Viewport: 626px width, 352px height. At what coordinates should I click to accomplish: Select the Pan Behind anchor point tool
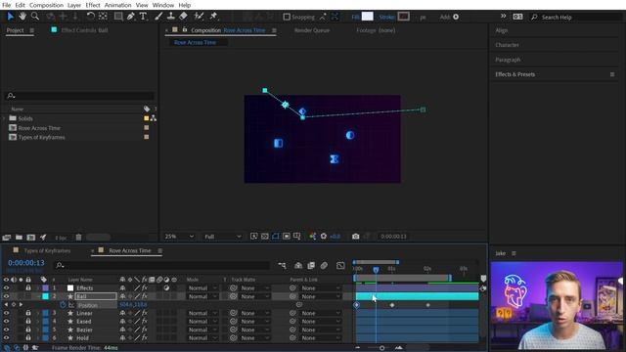click(x=103, y=17)
